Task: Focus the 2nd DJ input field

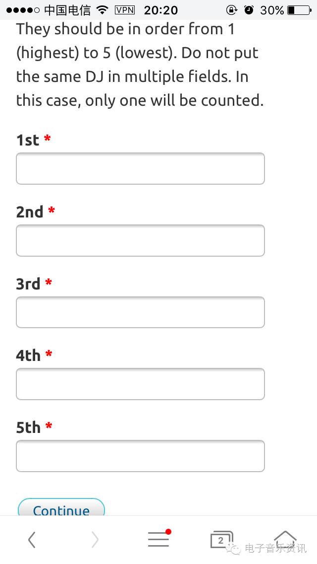Action: (140, 240)
